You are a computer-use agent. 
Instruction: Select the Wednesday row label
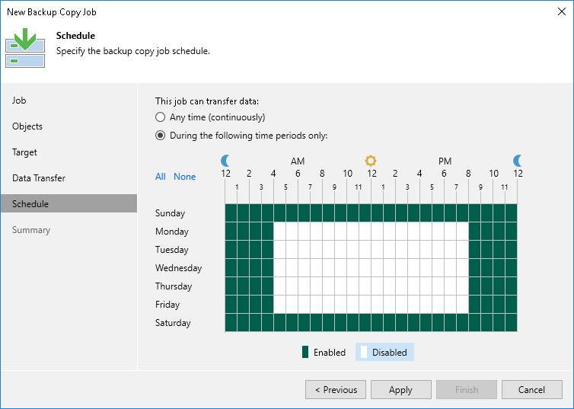tap(179, 268)
